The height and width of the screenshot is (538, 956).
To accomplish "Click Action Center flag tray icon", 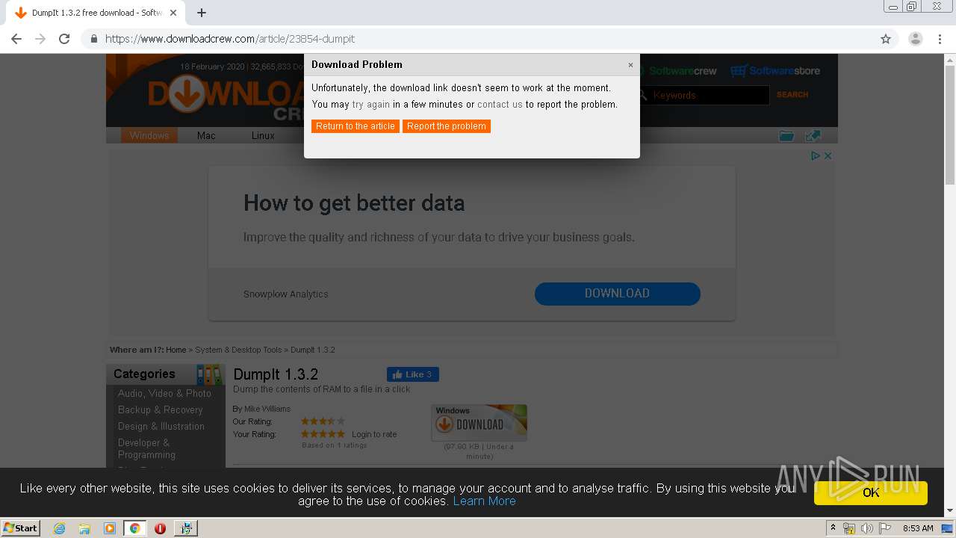I will (x=885, y=528).
